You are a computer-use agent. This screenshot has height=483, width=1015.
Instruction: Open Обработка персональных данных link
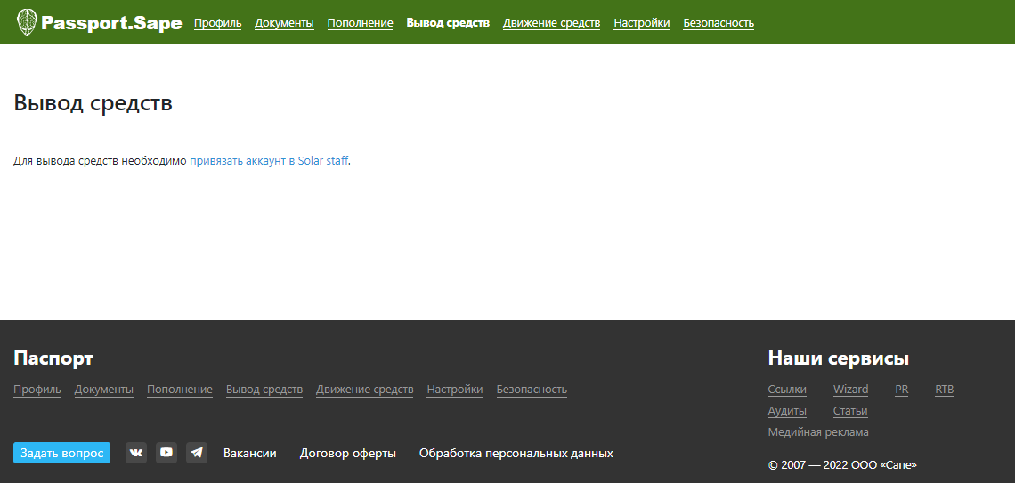pyautogui.click(x=516, y=454)
